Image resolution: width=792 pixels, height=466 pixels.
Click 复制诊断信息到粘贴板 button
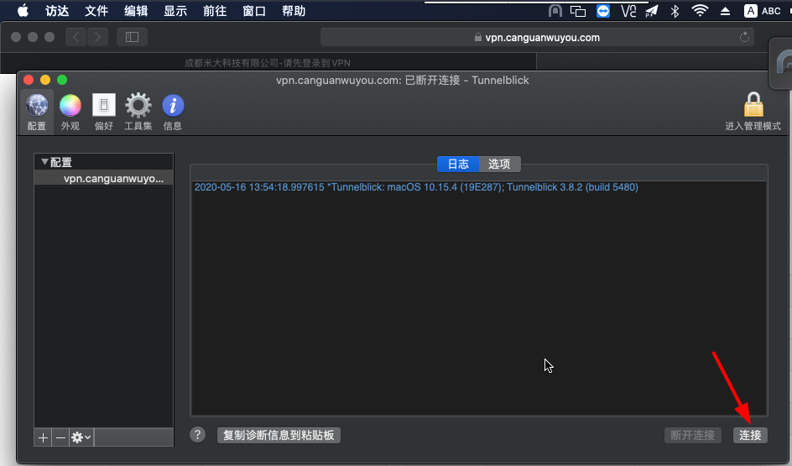pos(279,435)
